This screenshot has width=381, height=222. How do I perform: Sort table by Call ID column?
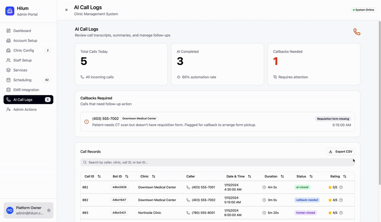tap(99, 176)
